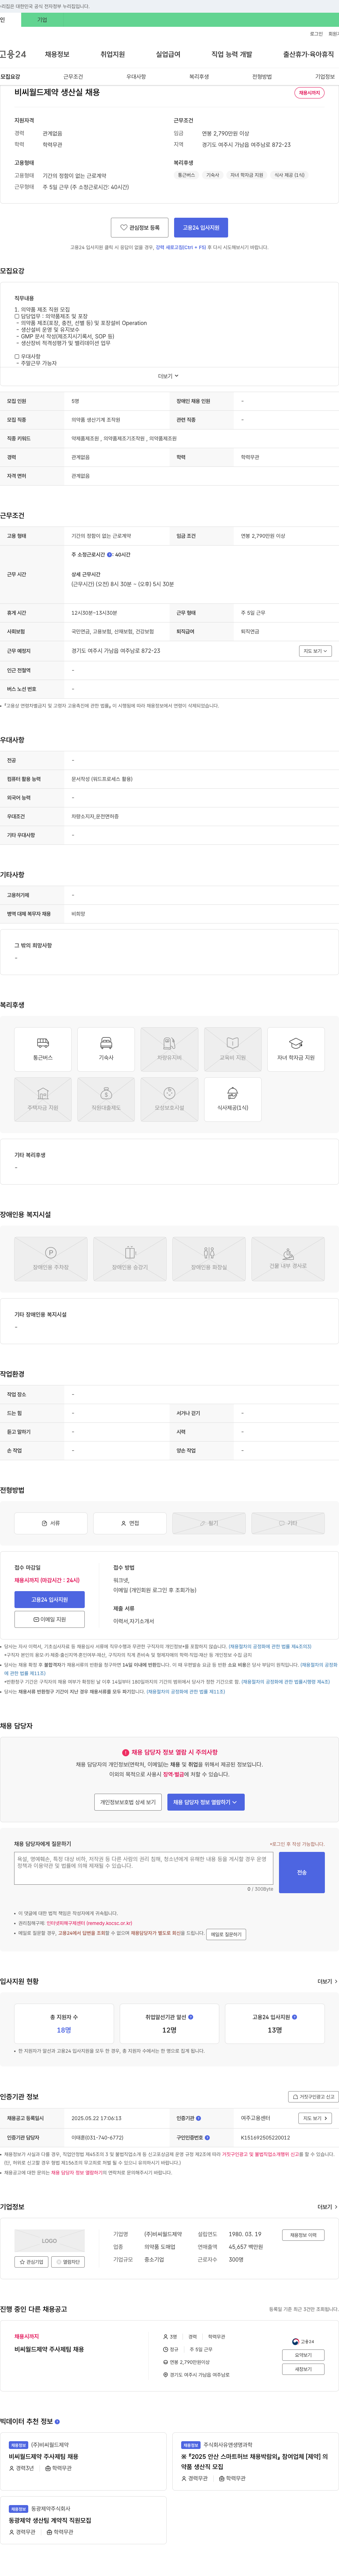Click the company LOGO thumbnail
This screenshot has height=2576, width=339.
49,2241
